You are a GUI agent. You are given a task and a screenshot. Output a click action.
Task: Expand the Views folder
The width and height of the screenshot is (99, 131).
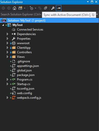[x=7, y=57]
